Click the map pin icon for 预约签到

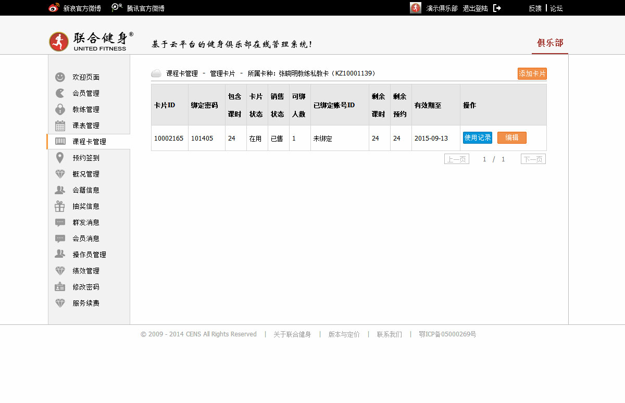[x=60, y=158]
